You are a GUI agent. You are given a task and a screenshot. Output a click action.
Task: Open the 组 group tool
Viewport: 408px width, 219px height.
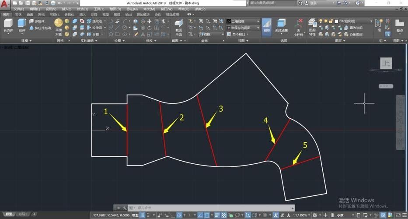click(x=379, y=25)
